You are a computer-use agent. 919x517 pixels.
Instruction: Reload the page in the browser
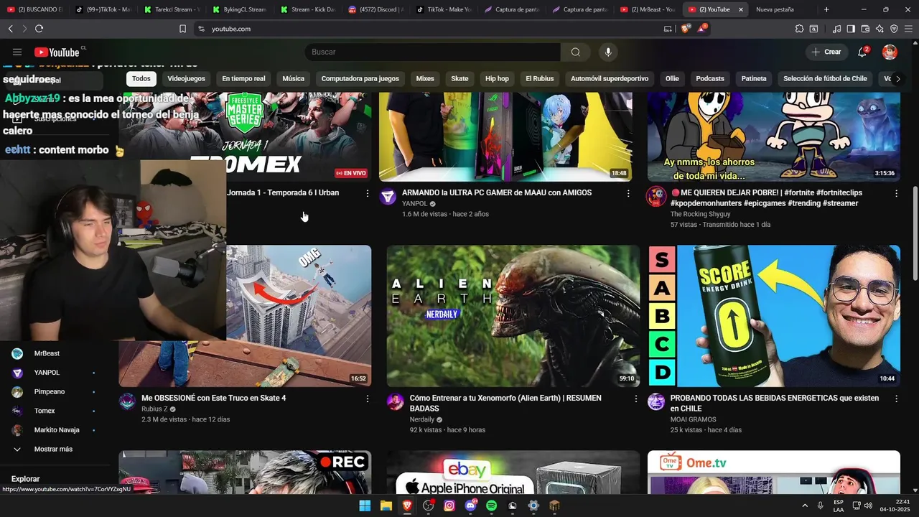39,29
